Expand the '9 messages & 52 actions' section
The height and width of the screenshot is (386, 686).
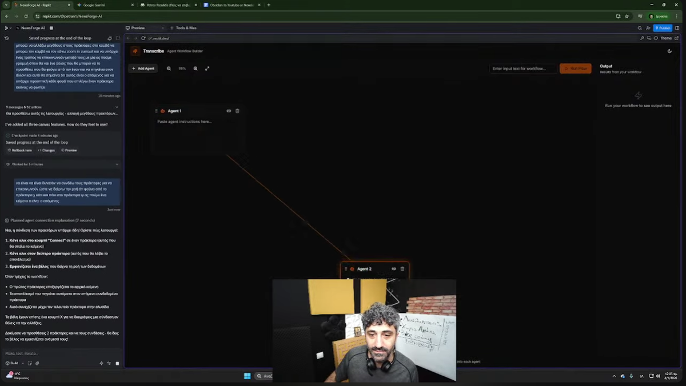(117, 107)
